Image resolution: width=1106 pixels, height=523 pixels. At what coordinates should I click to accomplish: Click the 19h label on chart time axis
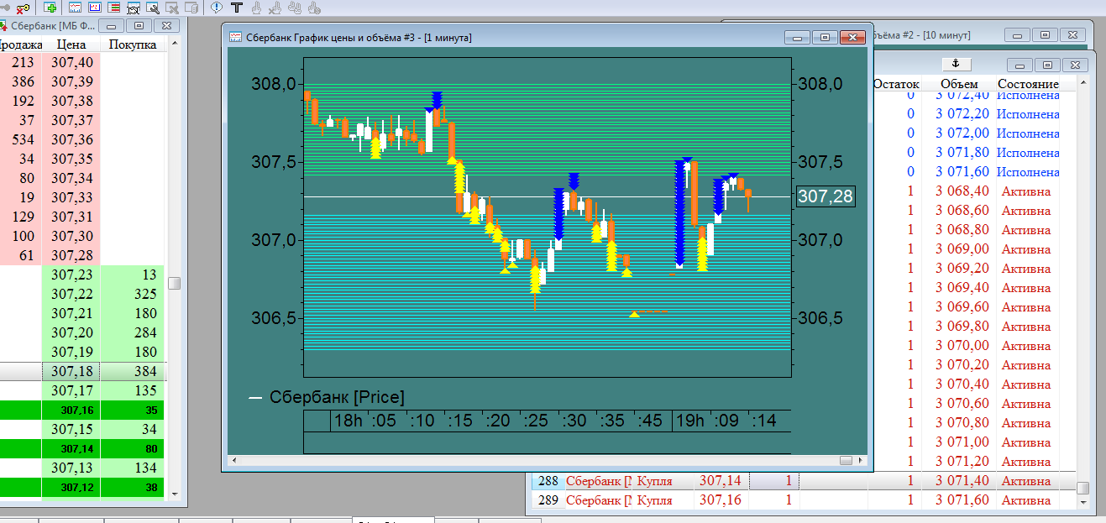coord(690,421)
